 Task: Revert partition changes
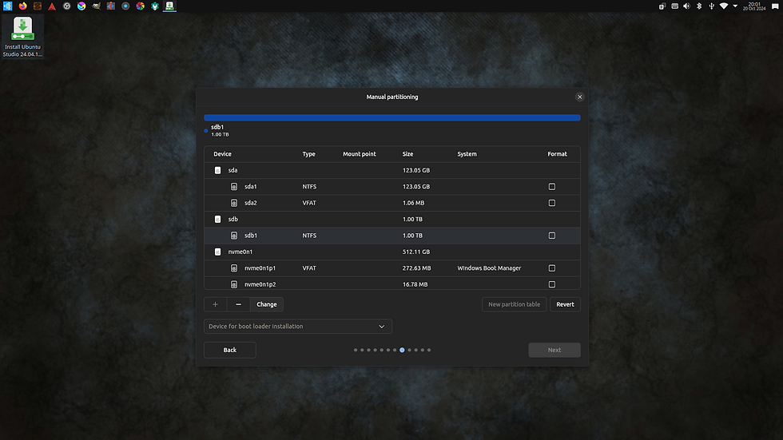click(x=565, y=304)
